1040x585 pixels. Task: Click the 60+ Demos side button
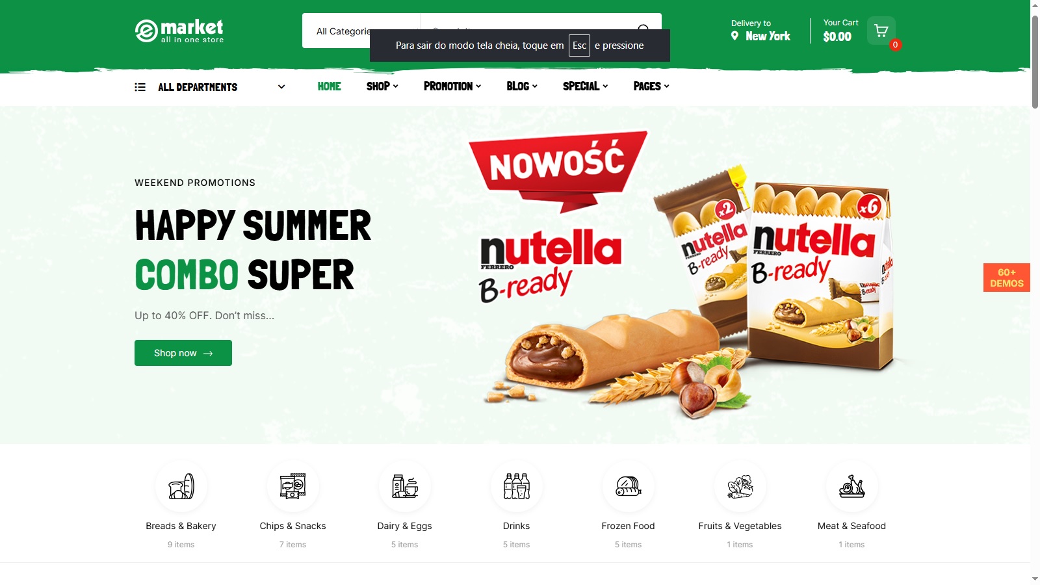(1007, 278)
